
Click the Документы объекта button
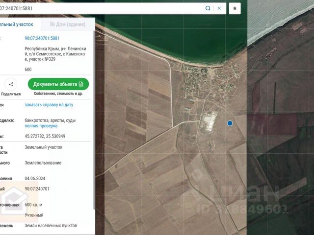(58, 84)
